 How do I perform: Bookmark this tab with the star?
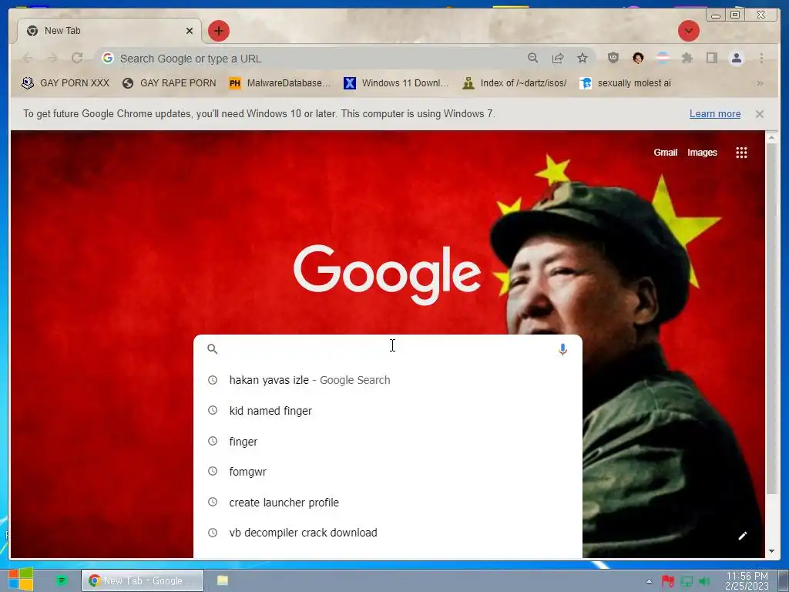pos(583,58)
